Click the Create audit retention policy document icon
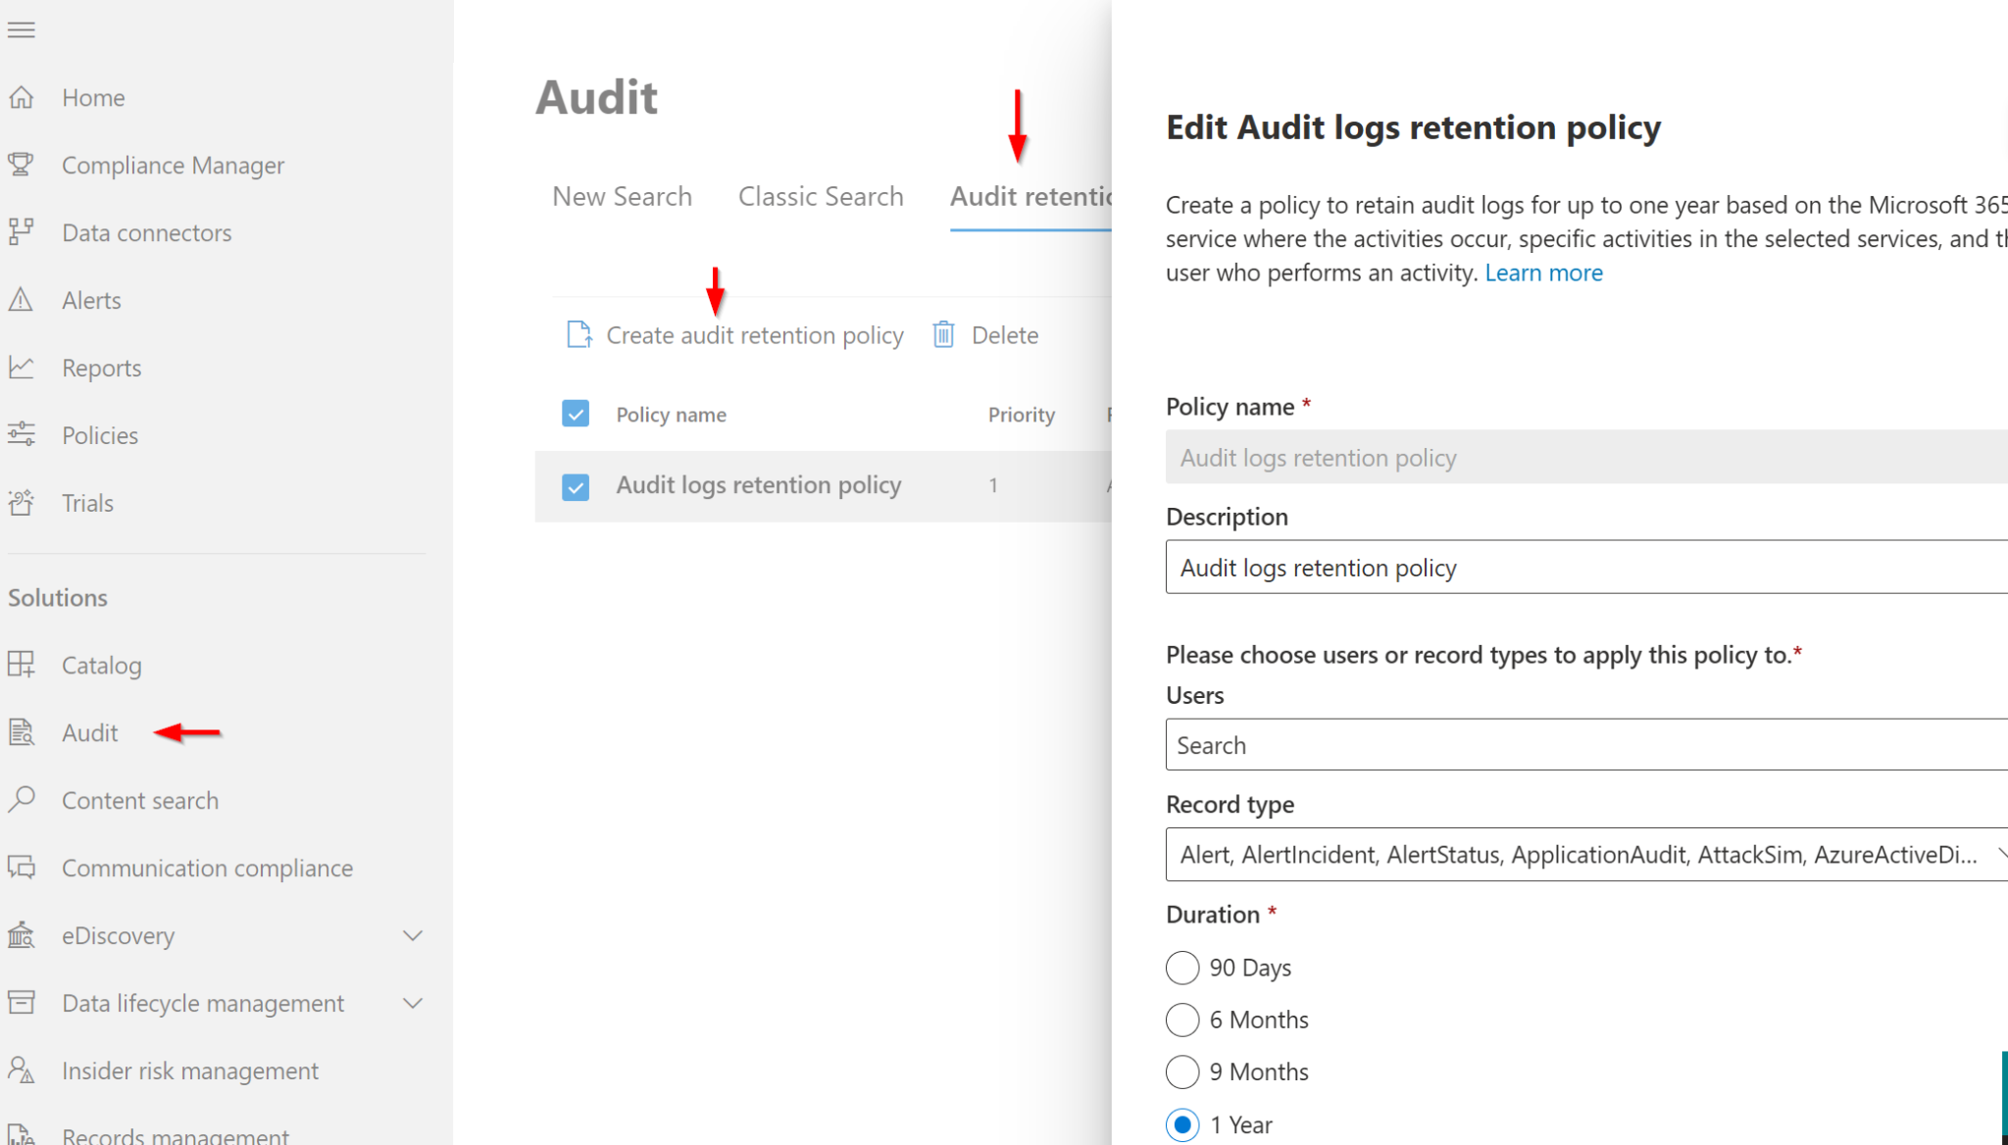Screen dimensions: 2008x1145 click(579, 334)
